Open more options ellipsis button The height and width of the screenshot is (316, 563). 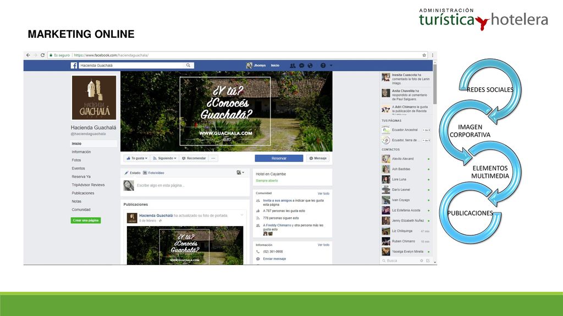click(x=213, y=159)
